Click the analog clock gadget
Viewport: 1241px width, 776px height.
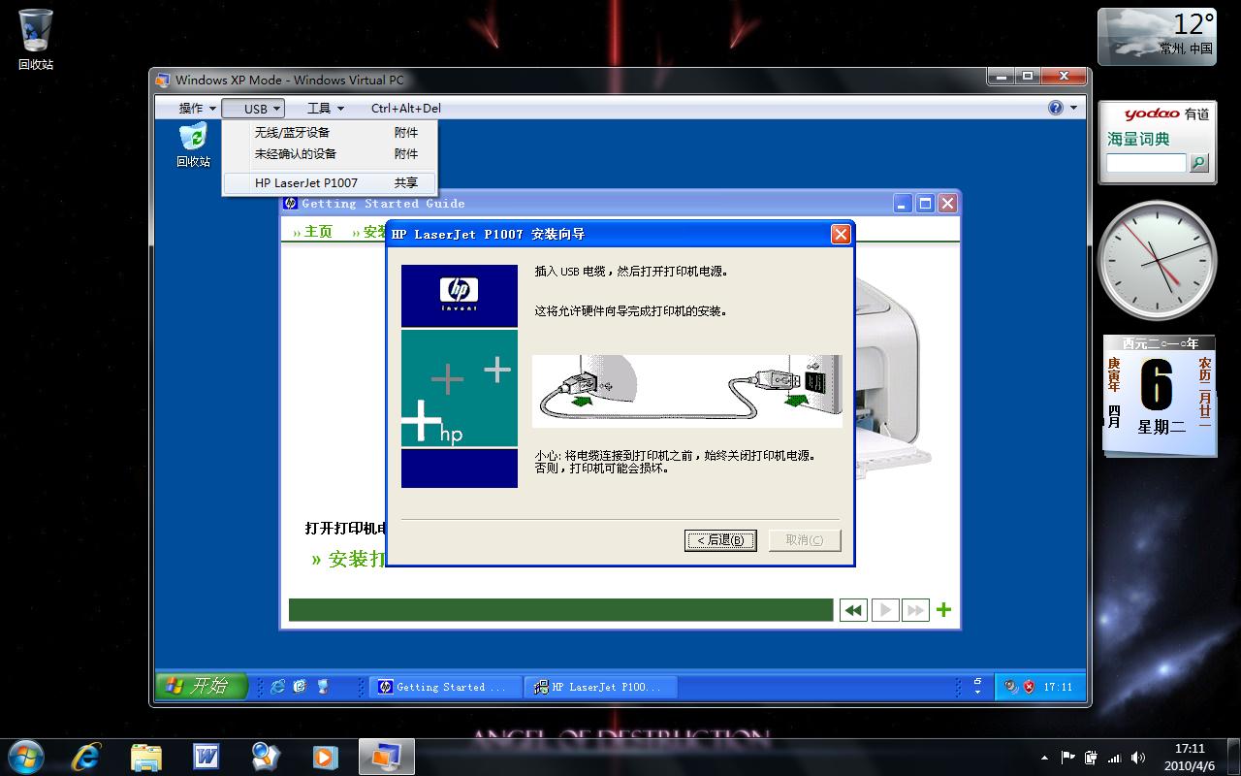(1157, 260)
